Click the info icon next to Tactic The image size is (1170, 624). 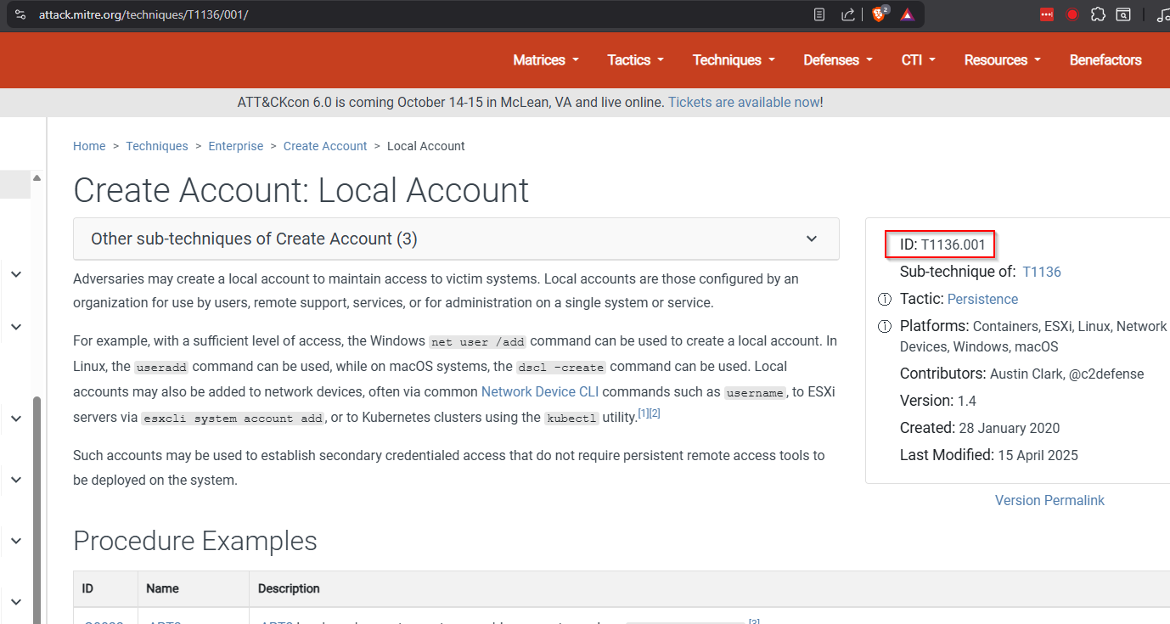point(884,299)
